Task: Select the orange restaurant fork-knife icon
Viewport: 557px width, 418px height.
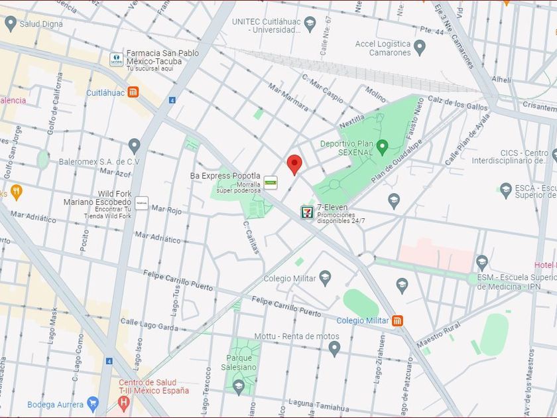Action: pos(17,192)
